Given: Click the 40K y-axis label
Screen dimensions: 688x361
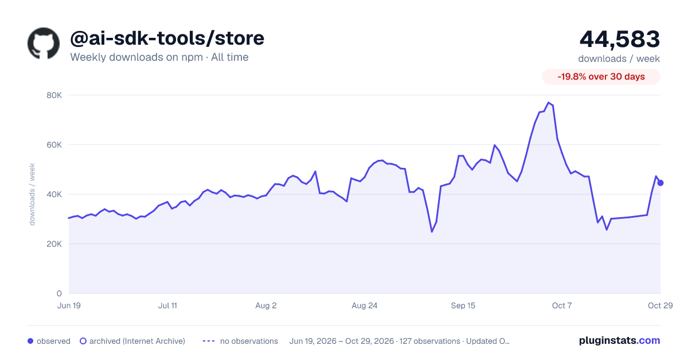Looking at the screenshot, I should coord(54,194).
